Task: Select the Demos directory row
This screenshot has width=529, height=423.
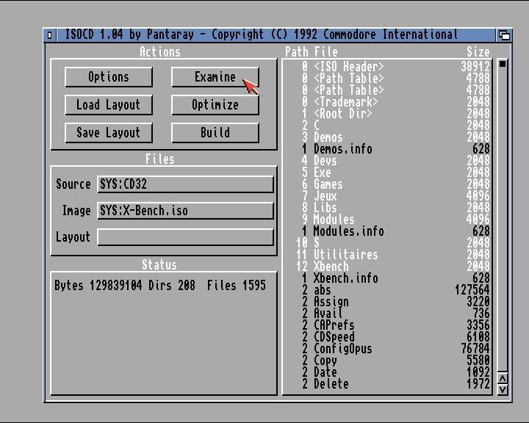Action: (x=387, y=137)
